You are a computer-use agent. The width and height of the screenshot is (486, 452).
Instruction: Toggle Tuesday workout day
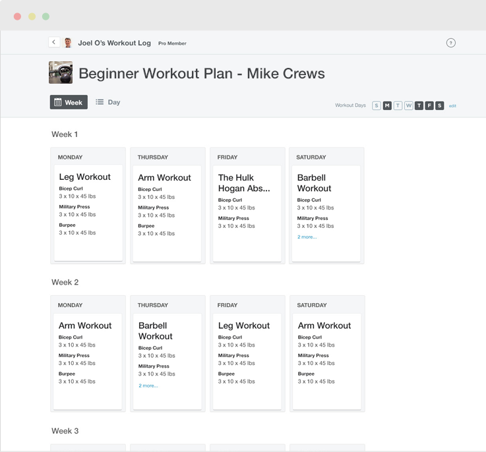tap(398, 105)
